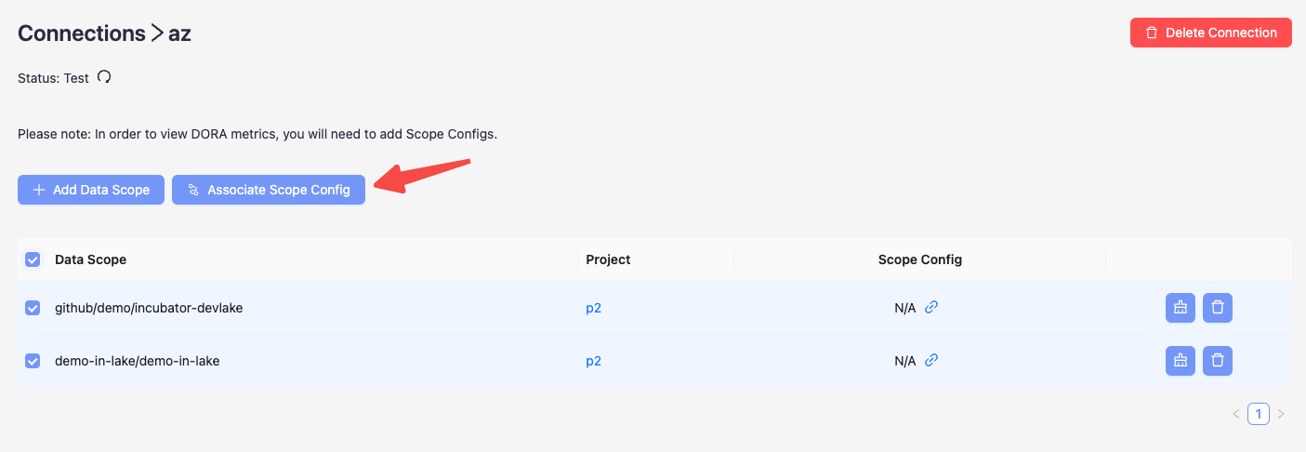This screenshot has height=452, width=1306.
Task: Click link icon in demo-in-lake Scope Config cell
Action: point(931,360)
